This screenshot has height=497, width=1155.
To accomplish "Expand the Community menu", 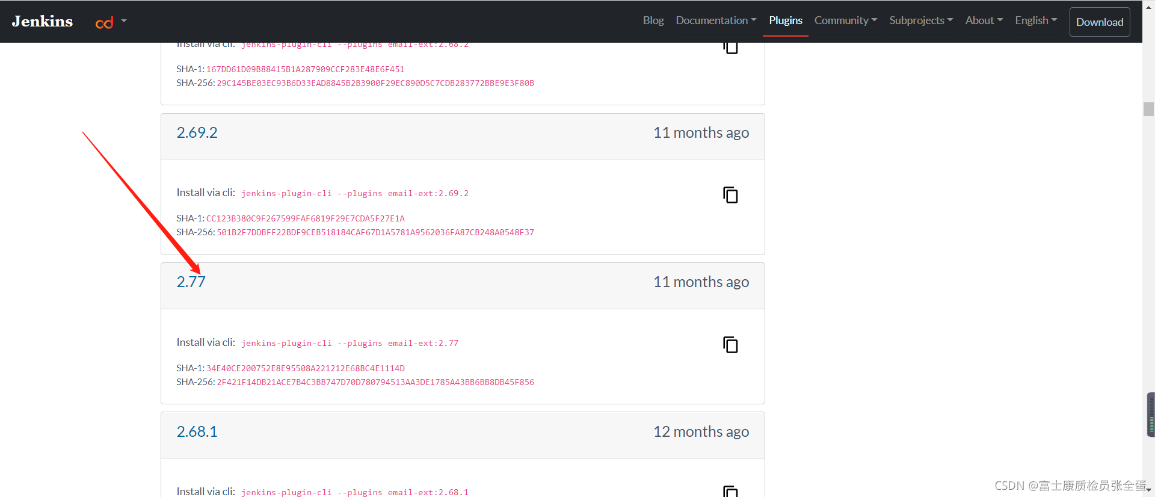I will (846, 20).
